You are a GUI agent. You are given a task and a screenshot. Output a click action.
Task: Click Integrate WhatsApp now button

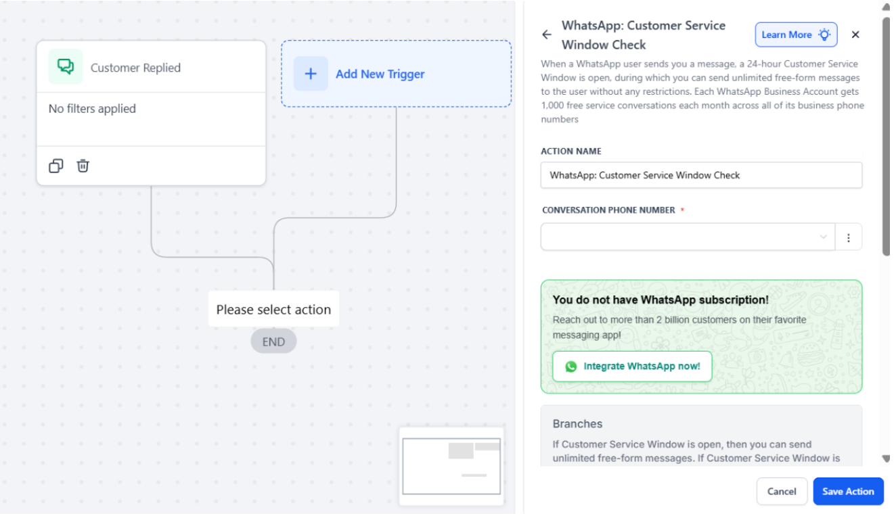click(x=632, y=367)
